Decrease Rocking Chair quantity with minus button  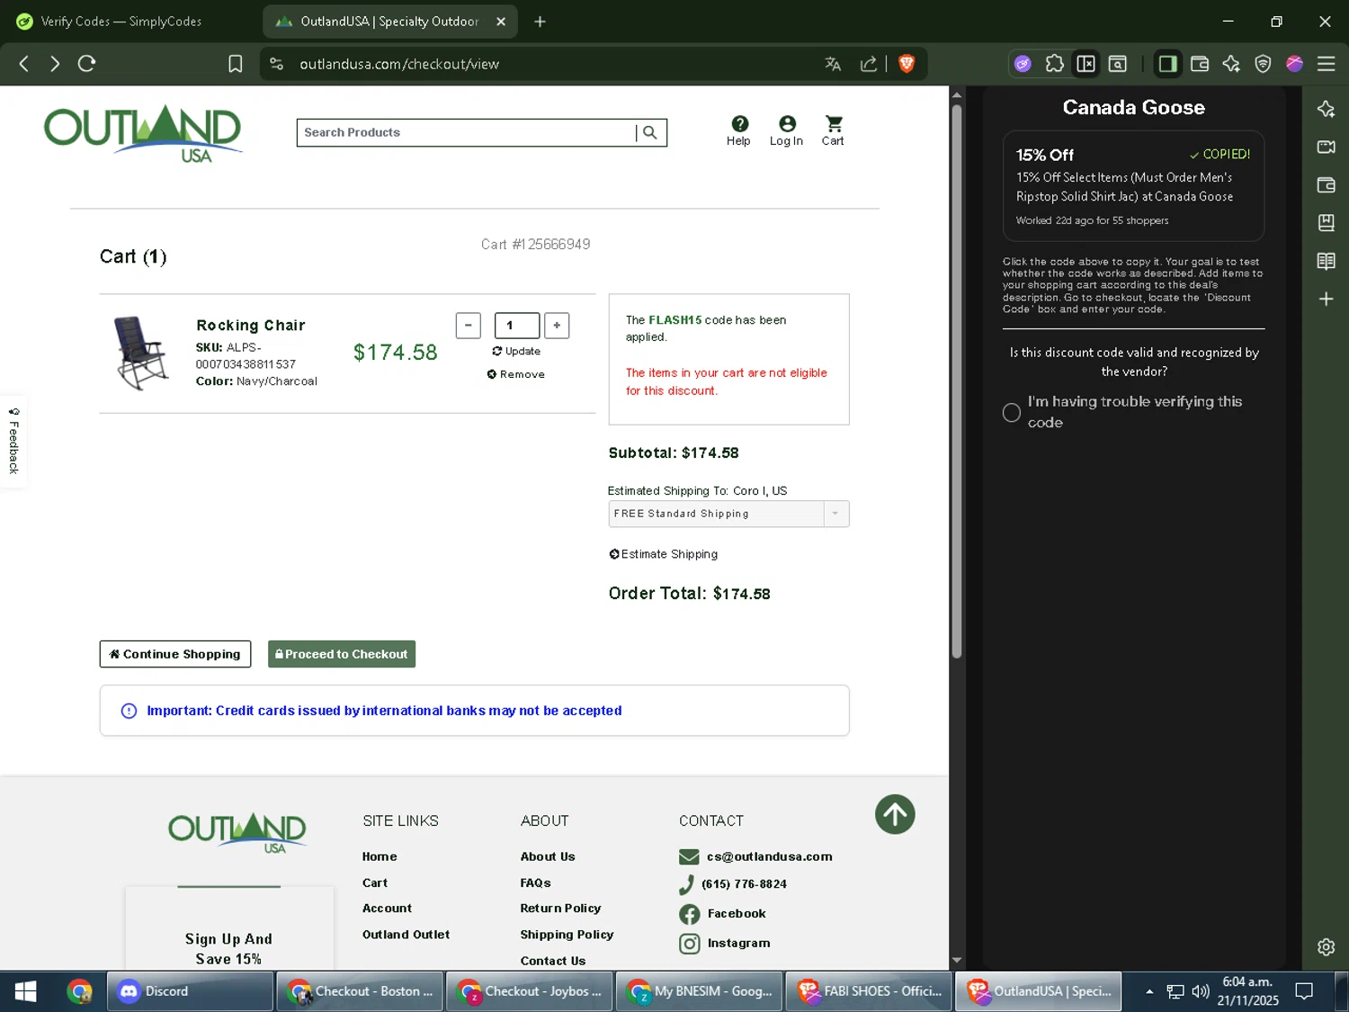[x=468, y=326]
